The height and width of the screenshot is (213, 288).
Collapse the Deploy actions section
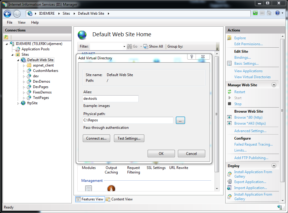[x=274, y=166]
